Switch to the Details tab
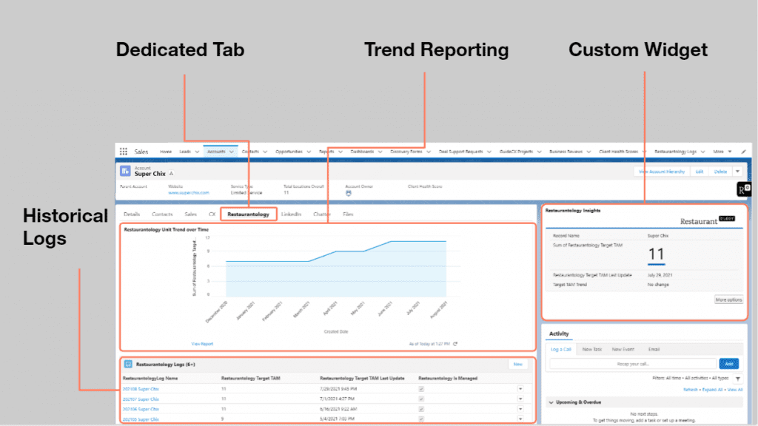 click(132, 214)
